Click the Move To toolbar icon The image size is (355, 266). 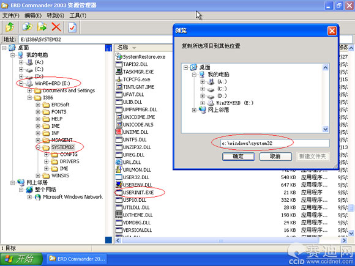coord(42,27)
